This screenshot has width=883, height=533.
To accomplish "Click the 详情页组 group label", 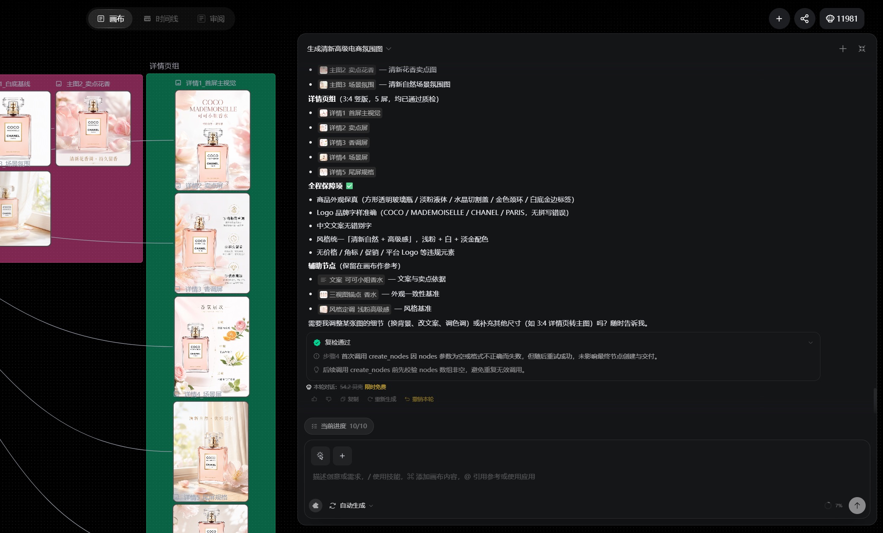I will tap(164, 66).
